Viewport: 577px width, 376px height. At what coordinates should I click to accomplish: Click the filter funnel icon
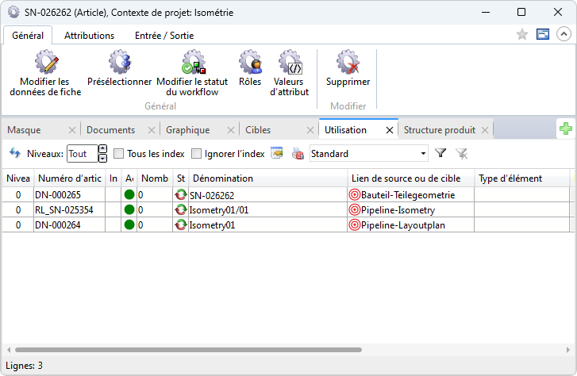440,153
